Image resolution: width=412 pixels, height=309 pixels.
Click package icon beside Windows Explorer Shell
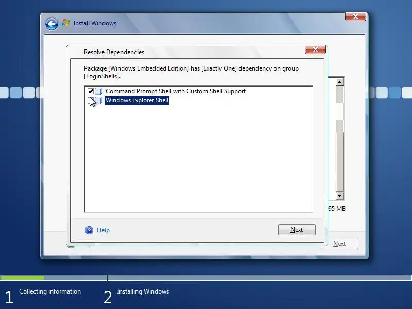point(98,100)
